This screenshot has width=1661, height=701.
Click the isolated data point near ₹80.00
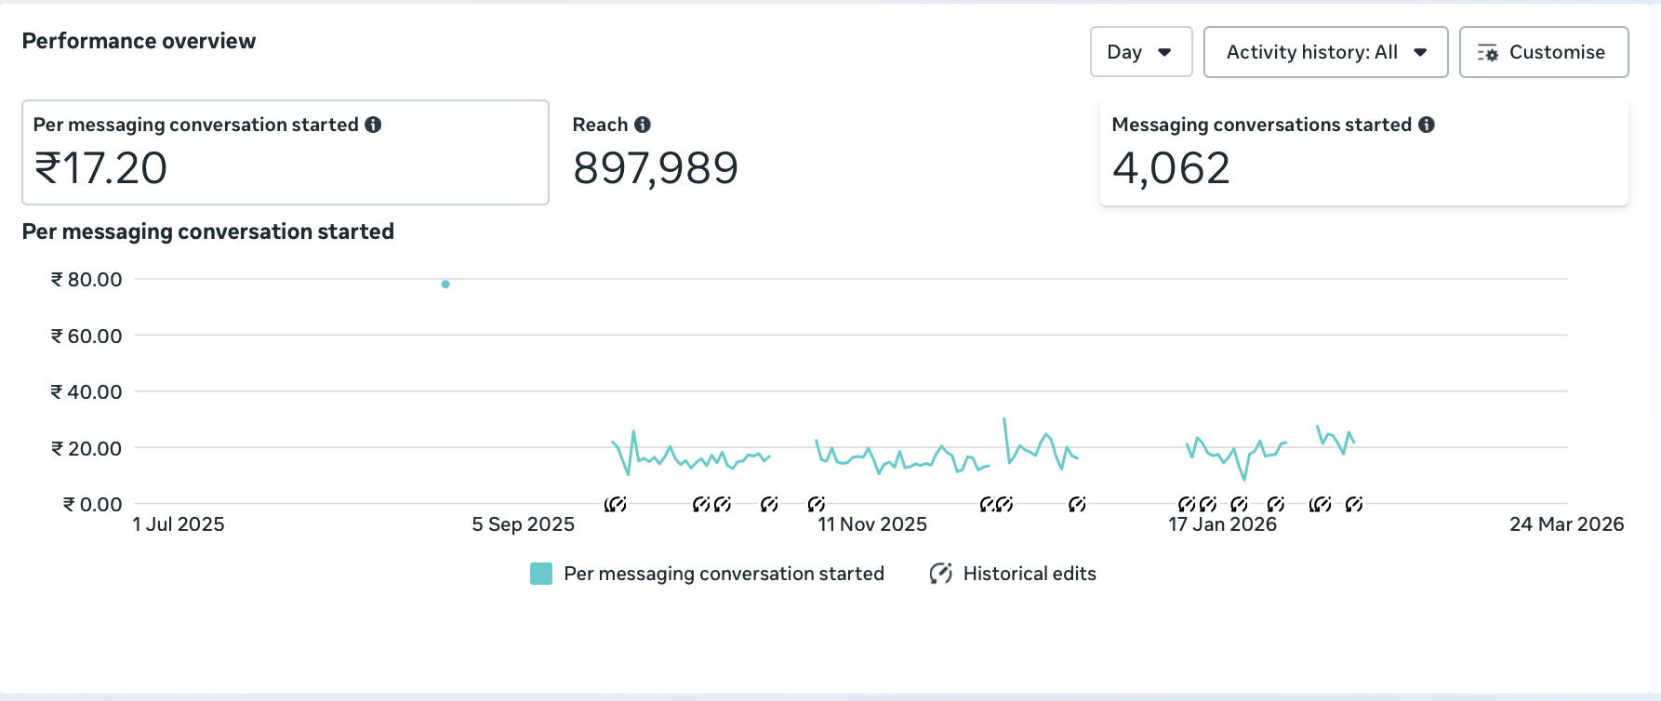pyautogui.click(x=445, y=284)
